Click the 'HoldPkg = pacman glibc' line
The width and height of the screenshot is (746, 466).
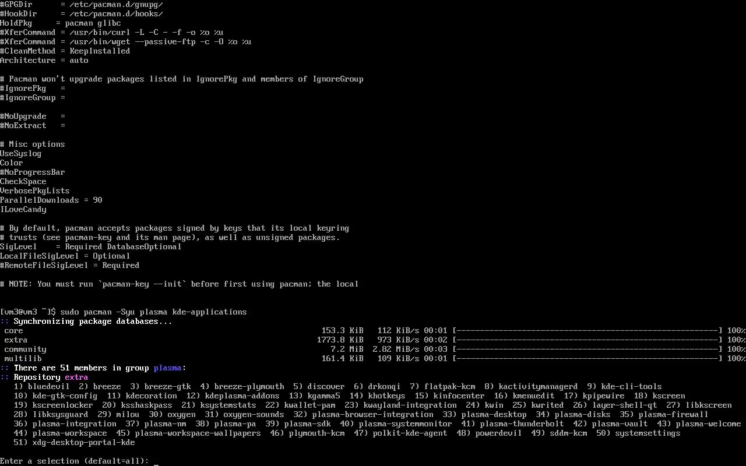[61, 23]
